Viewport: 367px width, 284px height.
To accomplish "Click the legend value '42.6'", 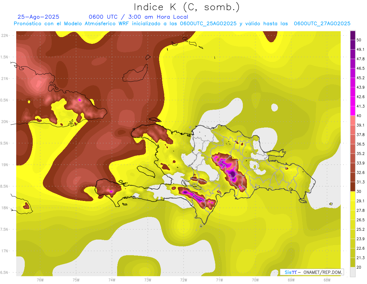I will (x=361, y=97).
